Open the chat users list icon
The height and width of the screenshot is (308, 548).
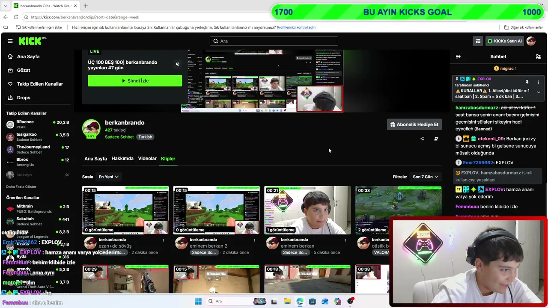pyautogui.click(x=538, y=56)
